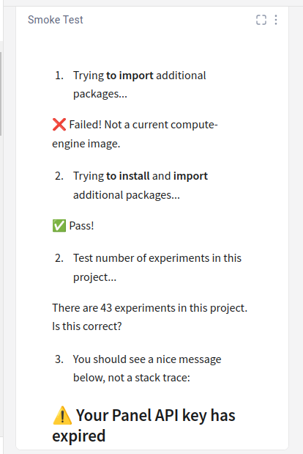Image resolution: width=303 pixels, height=454 pixels.
Task: Click the word 'expired' in the heading
Action: pos(79,436)
